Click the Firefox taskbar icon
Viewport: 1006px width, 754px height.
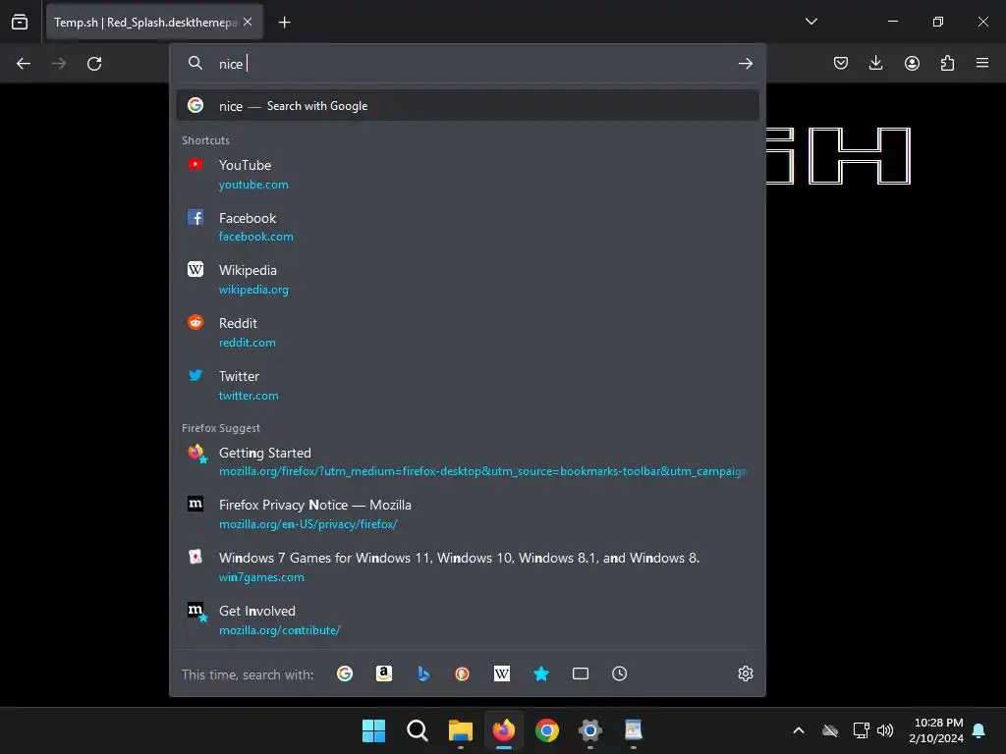coord(504,730)
